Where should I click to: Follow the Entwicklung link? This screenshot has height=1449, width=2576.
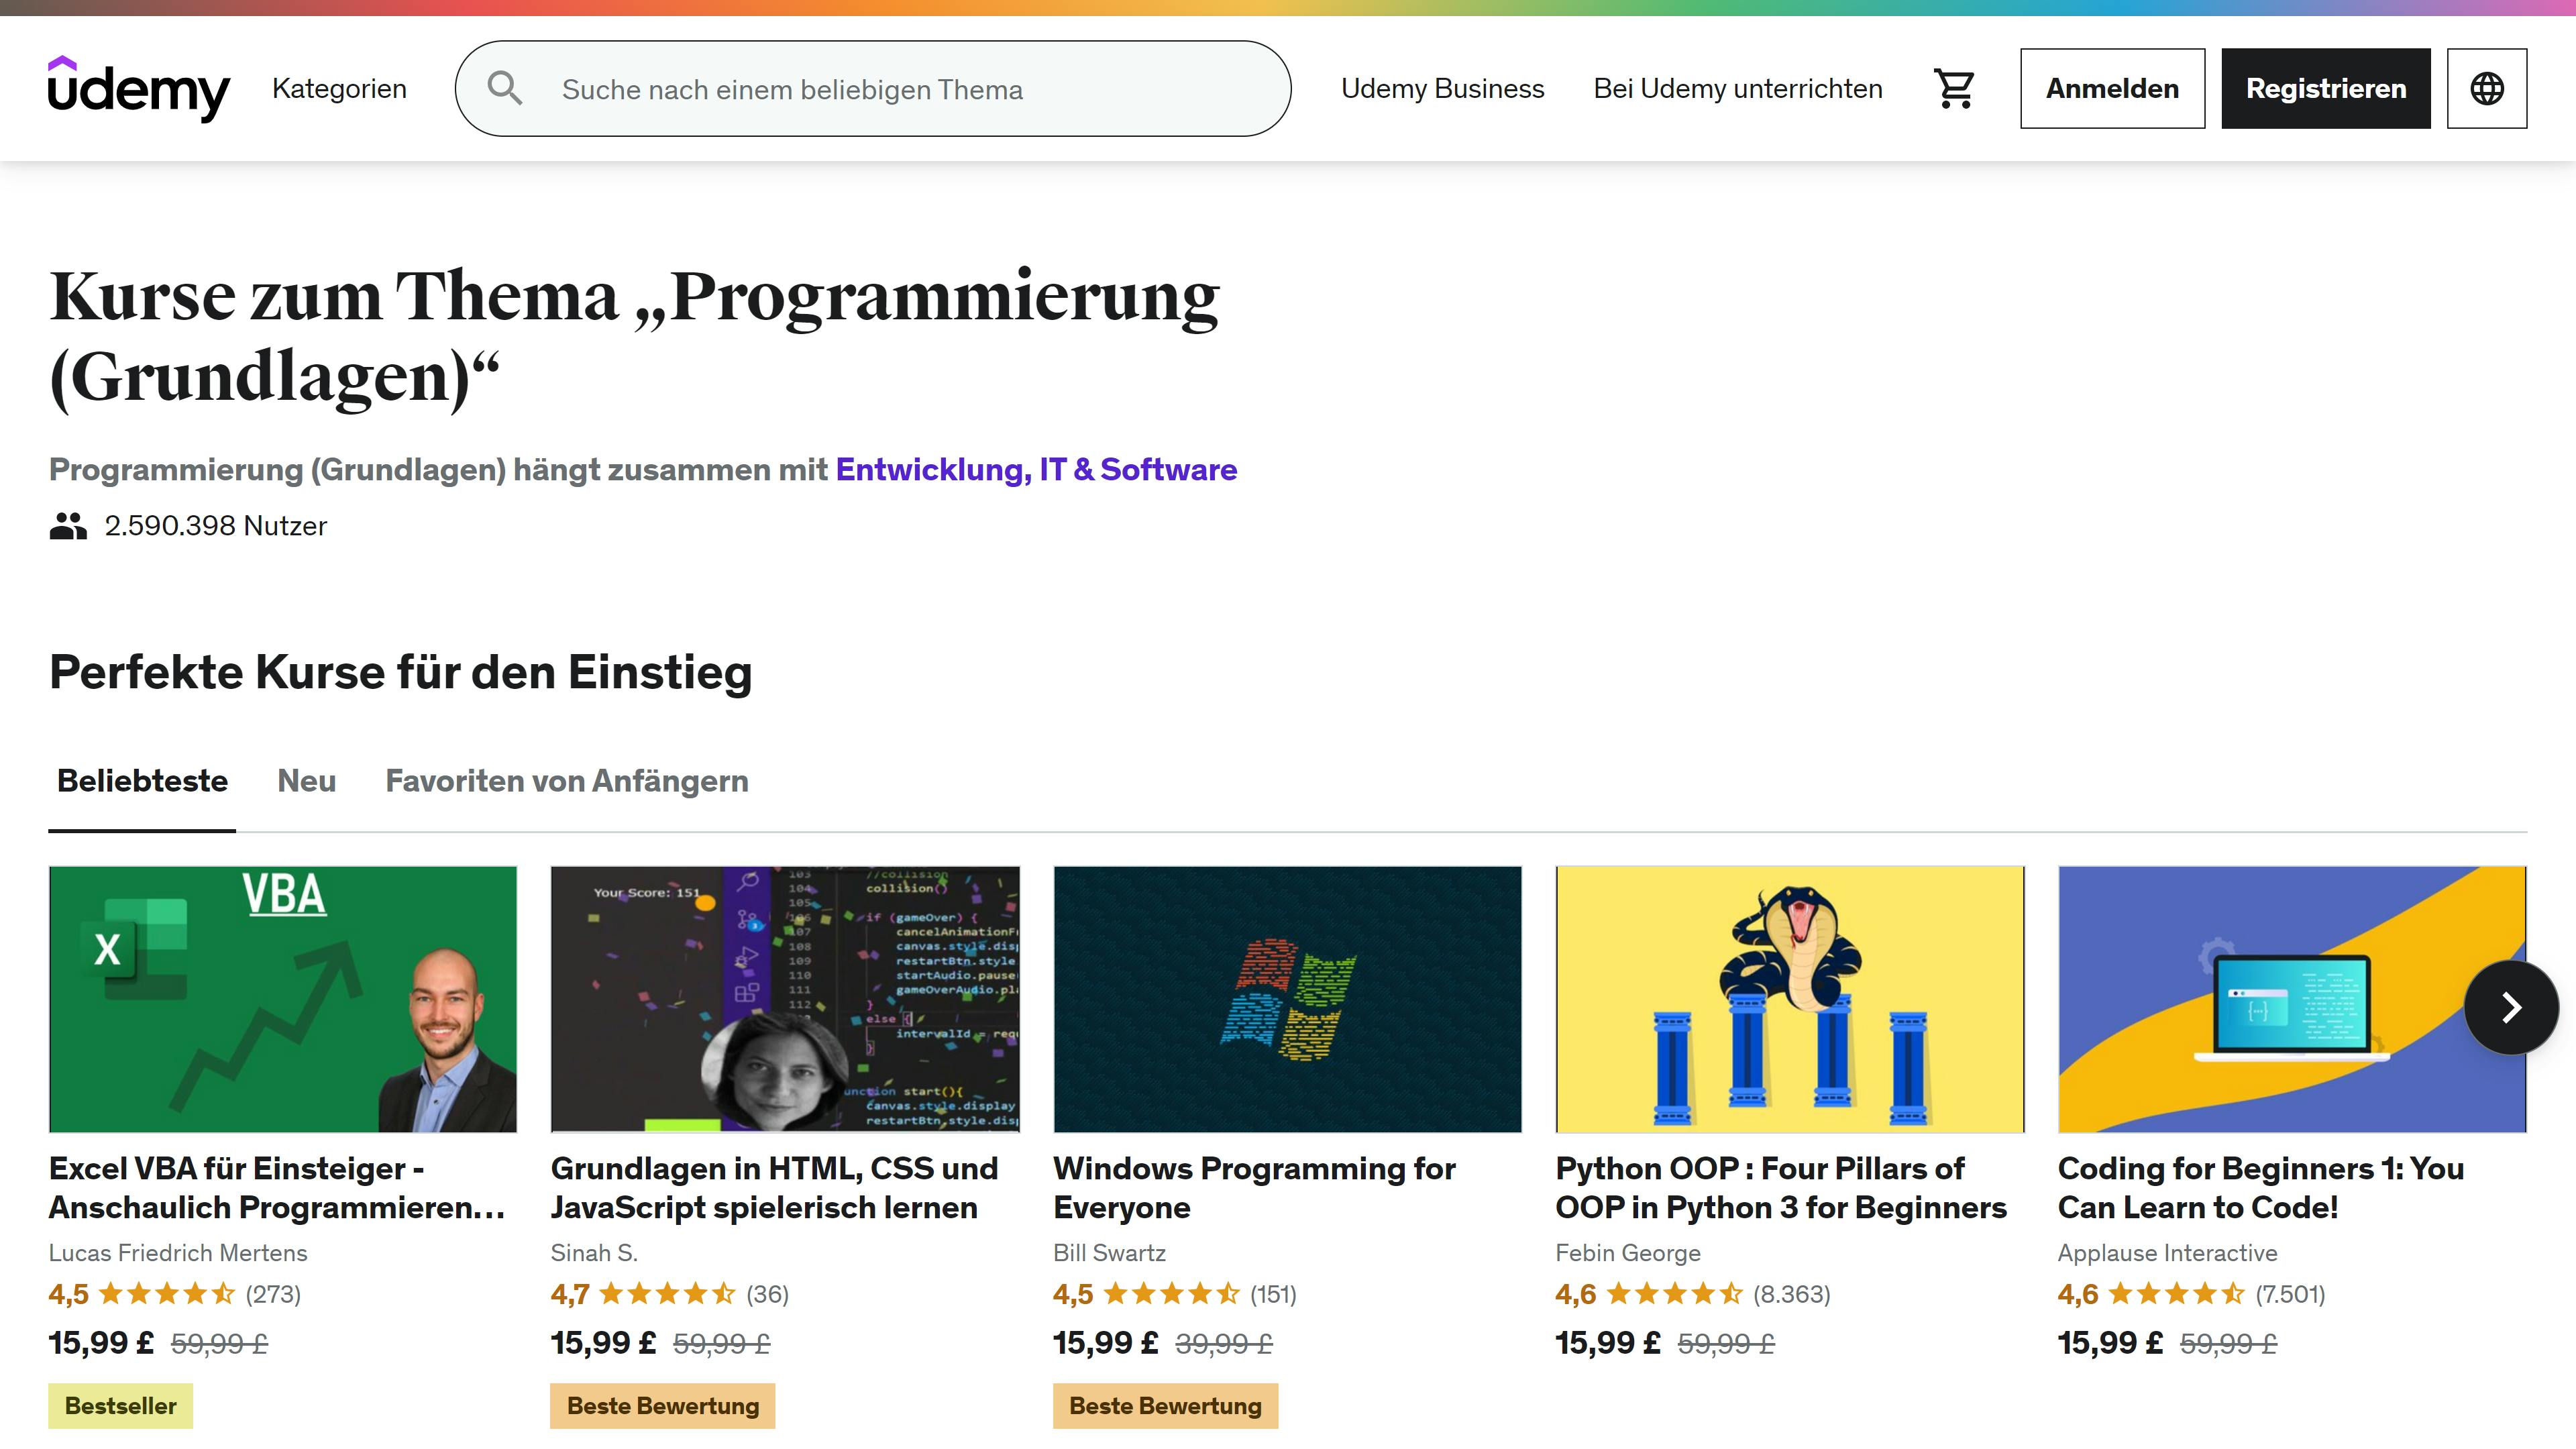[x=933, y=470]
